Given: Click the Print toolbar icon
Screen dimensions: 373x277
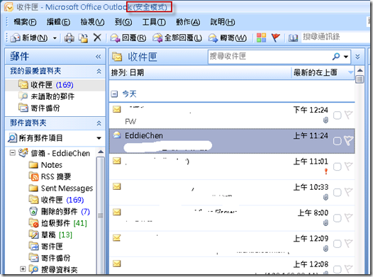Looking at the screenshot, I should [x=69, y=38].
